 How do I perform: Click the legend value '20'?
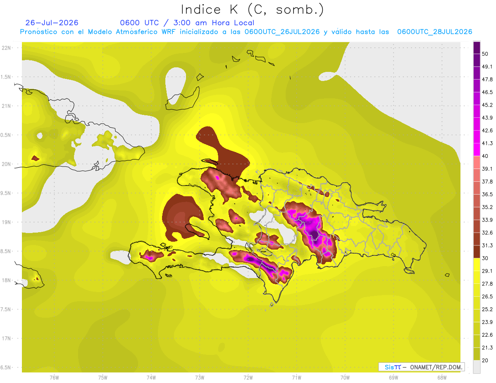(486, 360)
